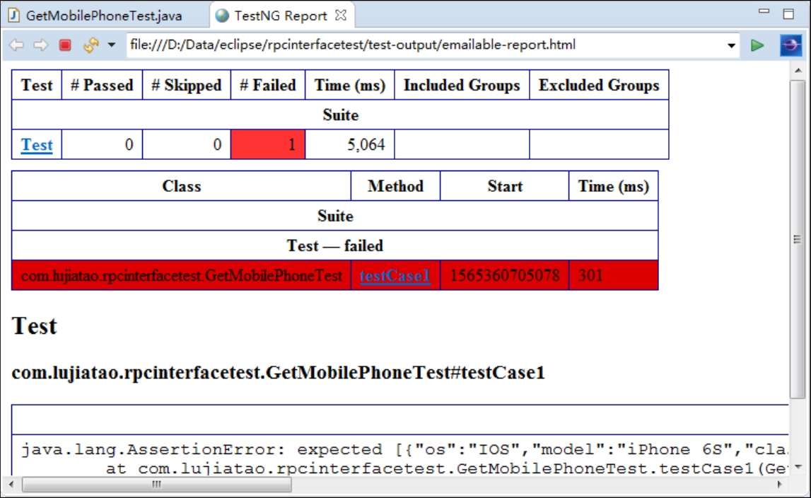
Task: Click the red failed count cell showing 1
Action: (268, 144)
